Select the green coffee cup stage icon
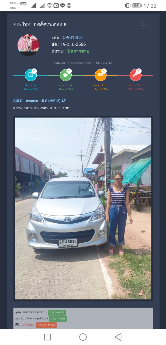Viewport: 166px width, 345px height. [x=65, y=75]
